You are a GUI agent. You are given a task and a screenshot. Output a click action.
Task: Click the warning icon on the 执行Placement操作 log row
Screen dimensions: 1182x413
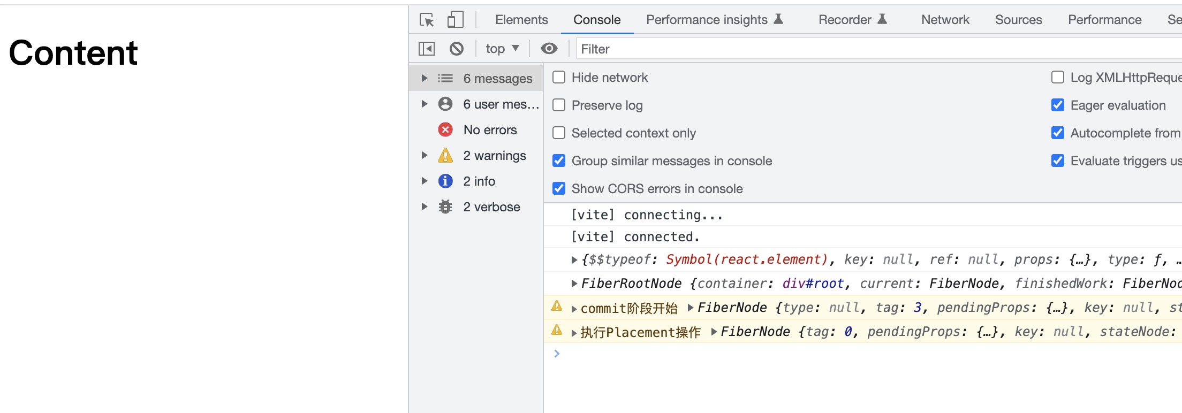[557, 330]
